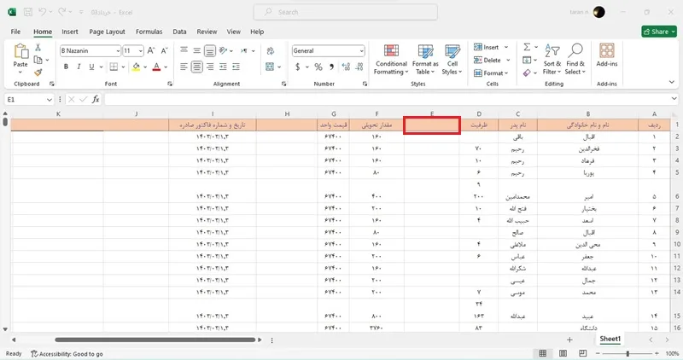Click Increase Decimal icon
683x360 pixels.
[x=346, y=67]
